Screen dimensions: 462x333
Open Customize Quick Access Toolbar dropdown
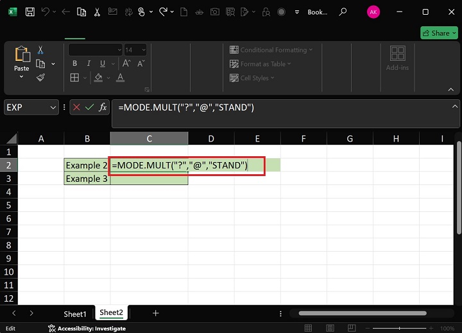point(297,12)
